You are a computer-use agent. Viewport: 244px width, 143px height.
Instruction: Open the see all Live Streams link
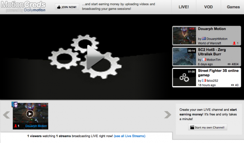pyautogui.click(x=130, y=136)
